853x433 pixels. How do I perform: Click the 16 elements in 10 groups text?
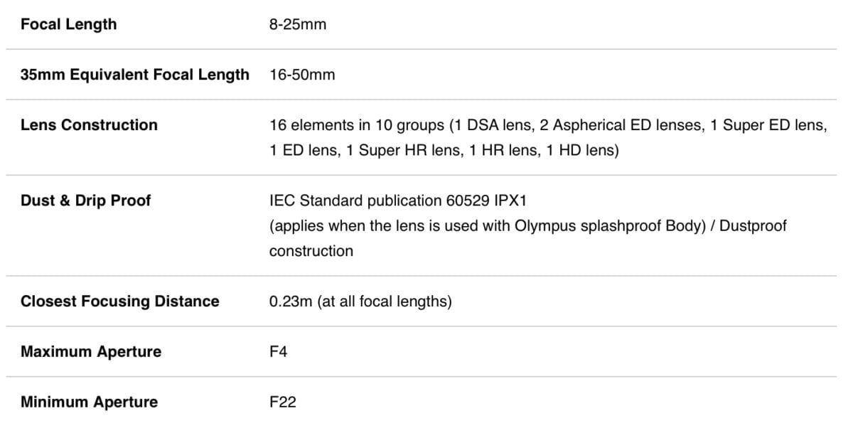(x=357, y=125)
